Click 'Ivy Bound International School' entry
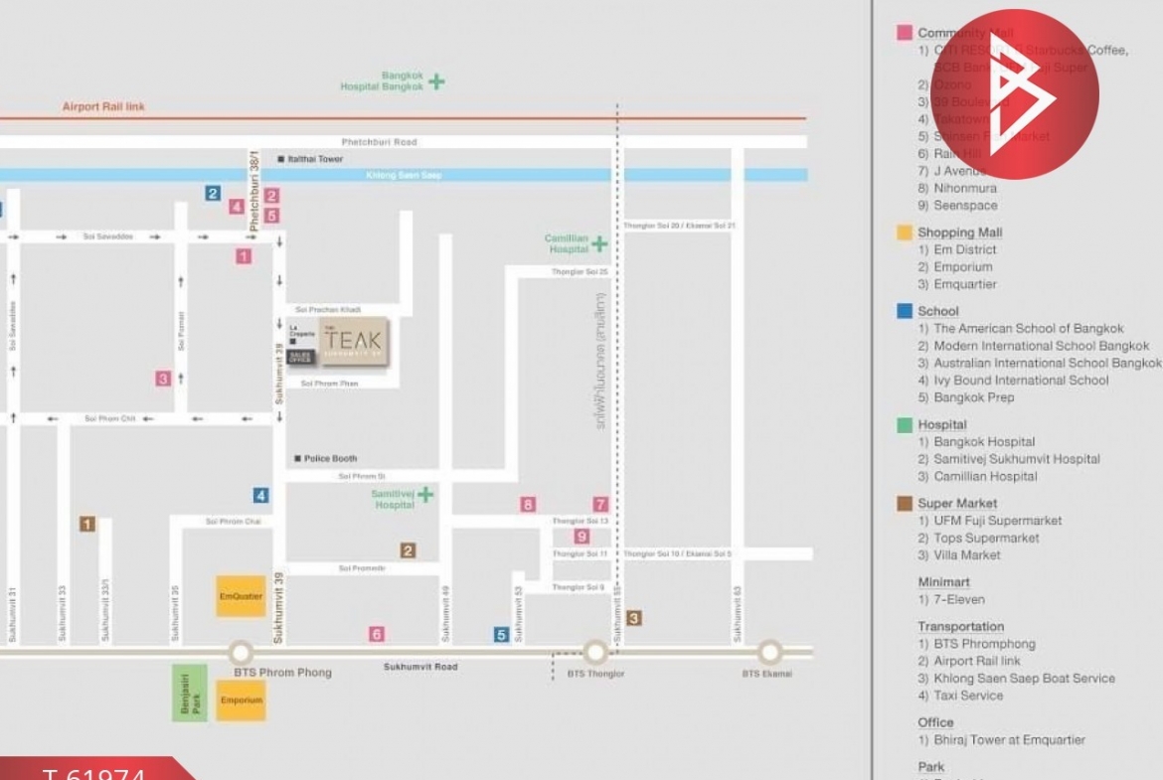 click(1021, 381)
